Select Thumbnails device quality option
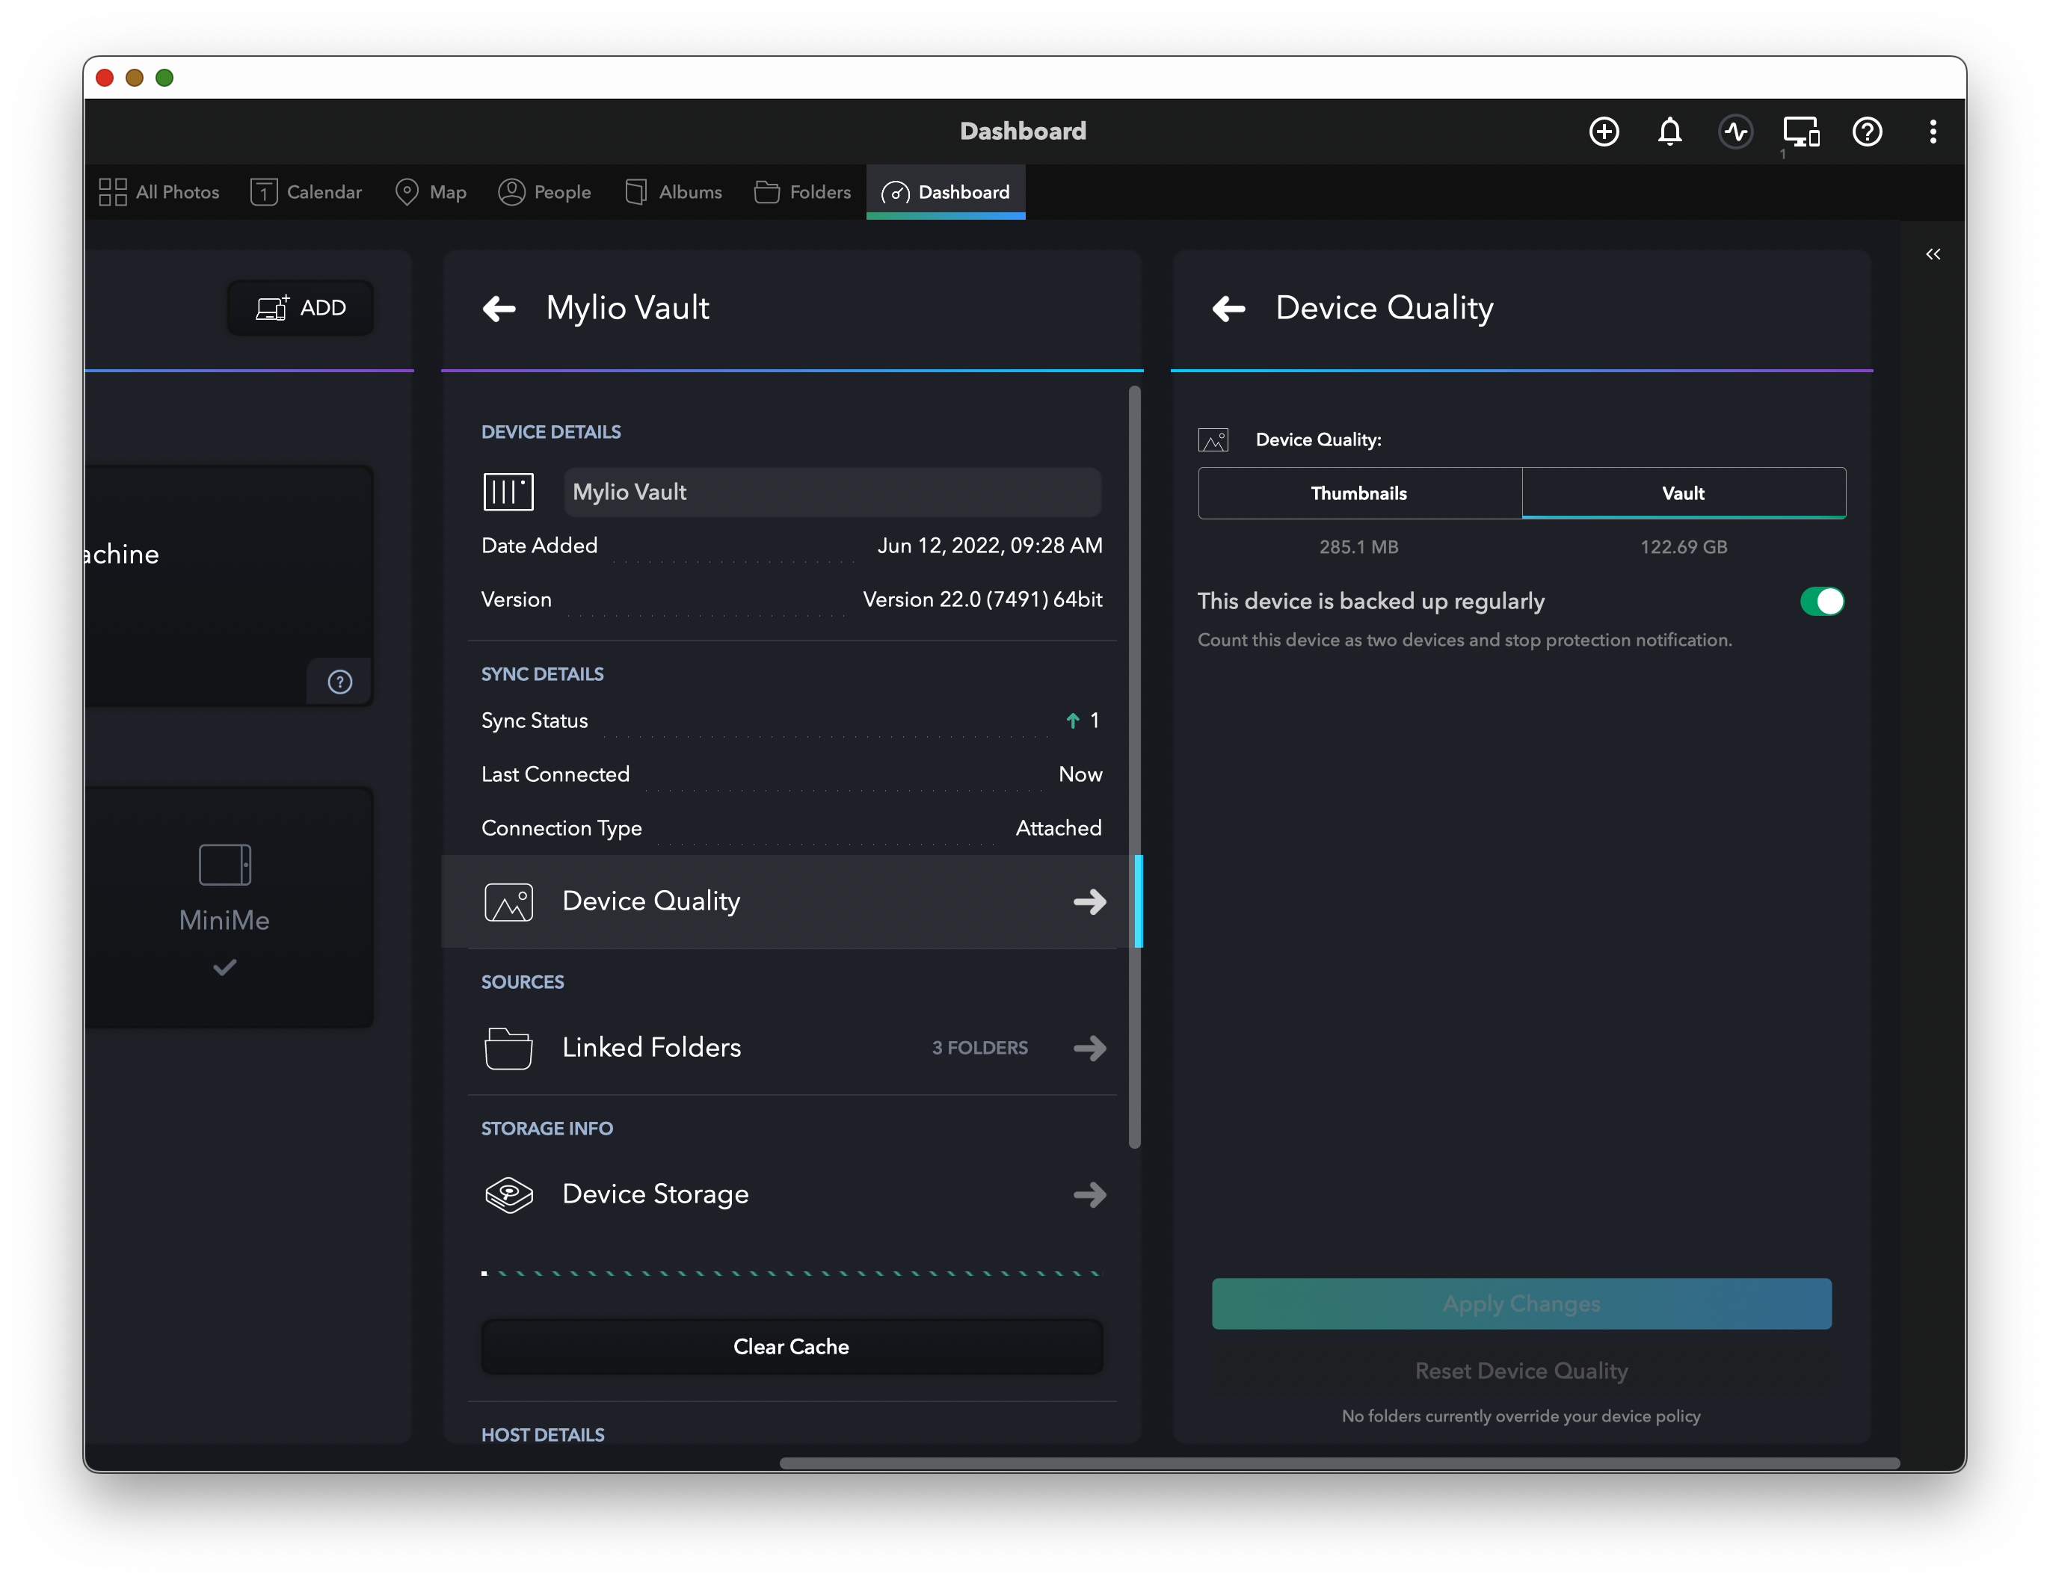The image size is (2050, 1583). [1358, 493]
